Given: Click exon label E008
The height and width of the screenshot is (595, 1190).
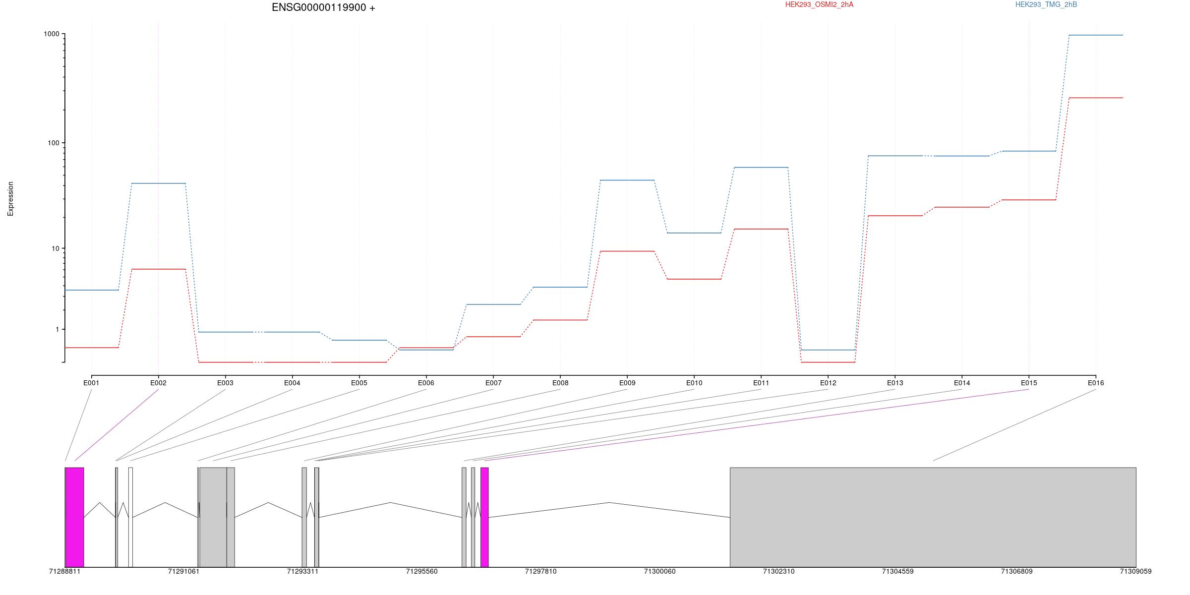Looking at the screenshot, I should point(560,383).
